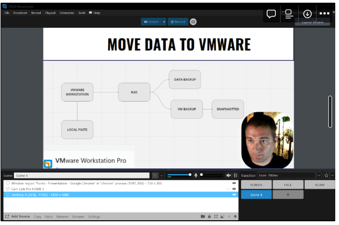Click the link icon on Cam Link row
Image resolution: width=339 pixels, height=225 pixels.
point(228,189)
